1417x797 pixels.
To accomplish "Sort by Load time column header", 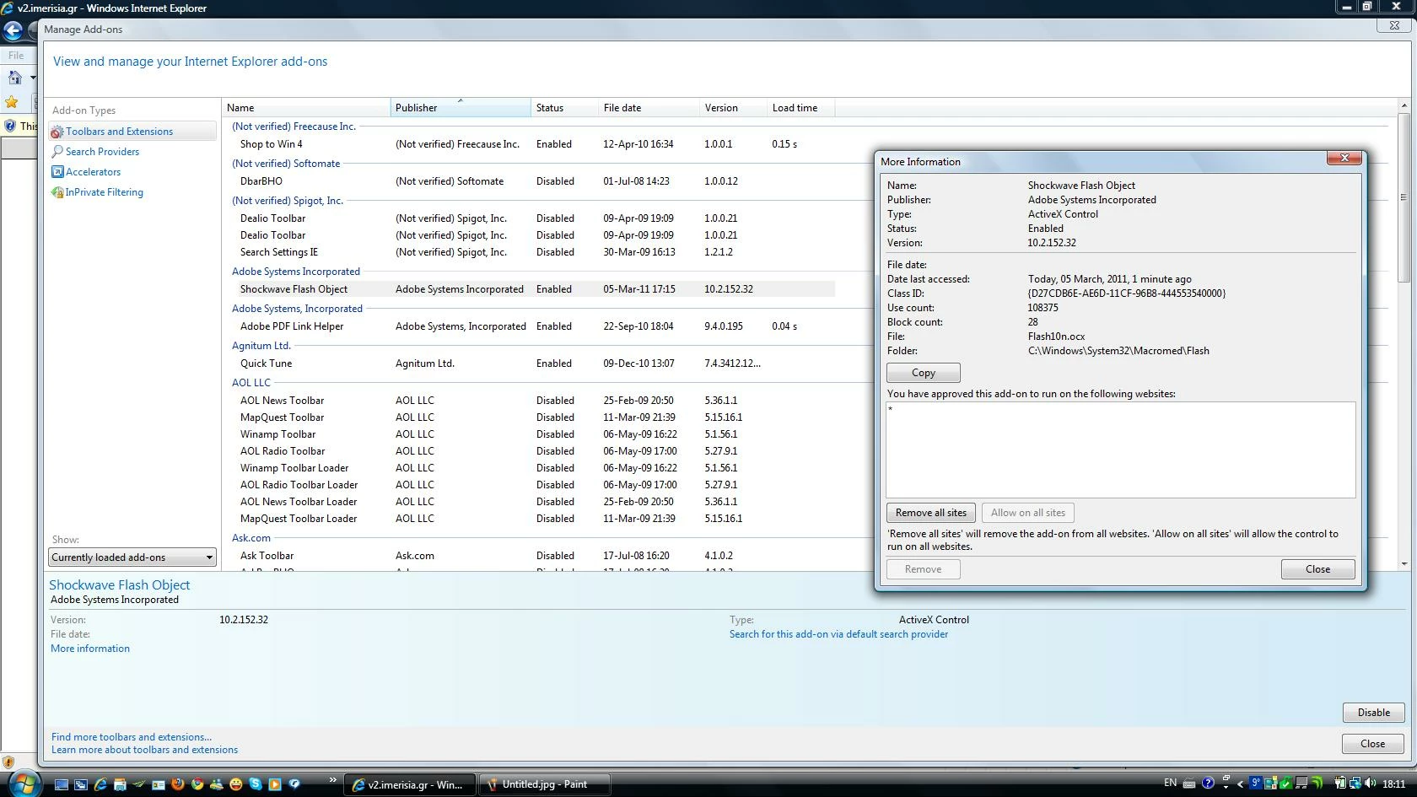I will pos(800,108).
